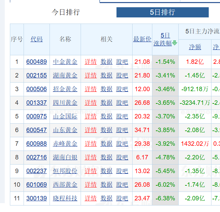Image resolution: width=220 pixels, height=212 pixels.
Task: Visit 股吧 for 中金黄金
Action: pyautogui.click(x=122, y=62)
